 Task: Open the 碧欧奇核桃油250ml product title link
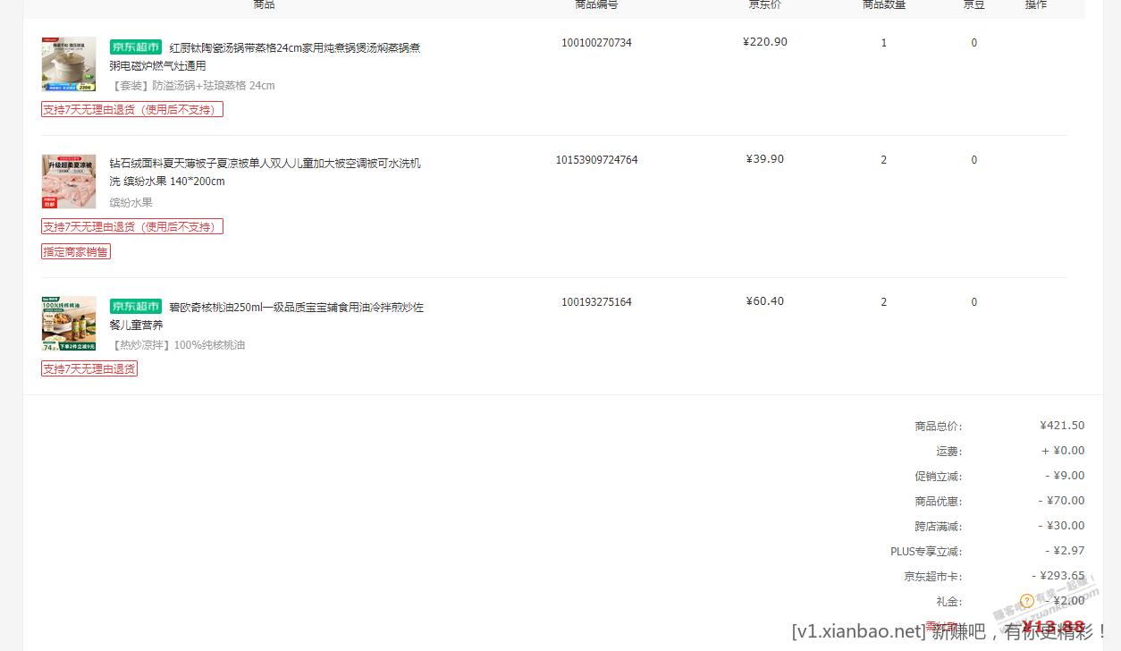click(267, 316)
